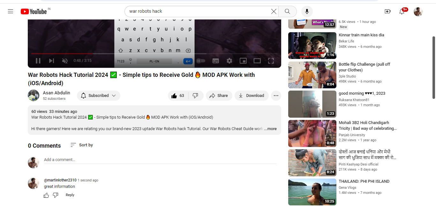Open the Create video icon
436x206 pixels.
click(x=388, y=11)
